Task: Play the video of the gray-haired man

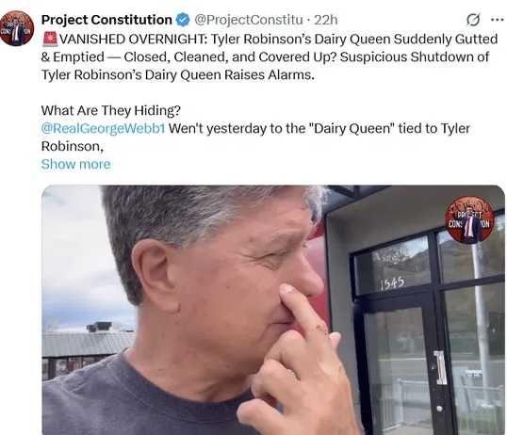Action: click(x=273, y=311)
